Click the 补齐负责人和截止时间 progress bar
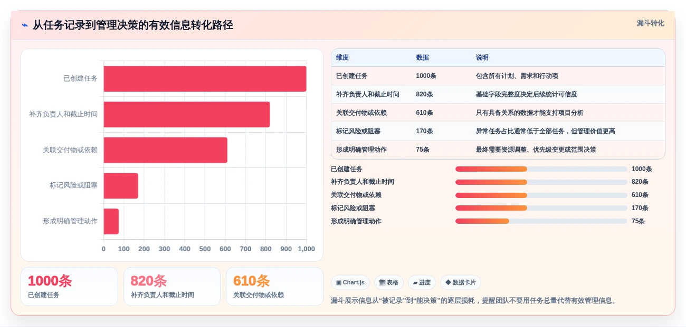Image resolution: width=686 pixels, height=327 pixels. (541, 182)
